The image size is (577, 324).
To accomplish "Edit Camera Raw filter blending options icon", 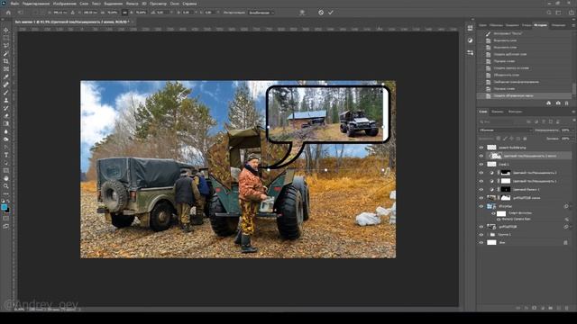I will click(x=567, y=220).
